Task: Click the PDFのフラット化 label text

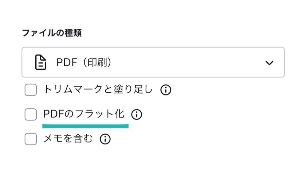Action: tap(84, 114)
